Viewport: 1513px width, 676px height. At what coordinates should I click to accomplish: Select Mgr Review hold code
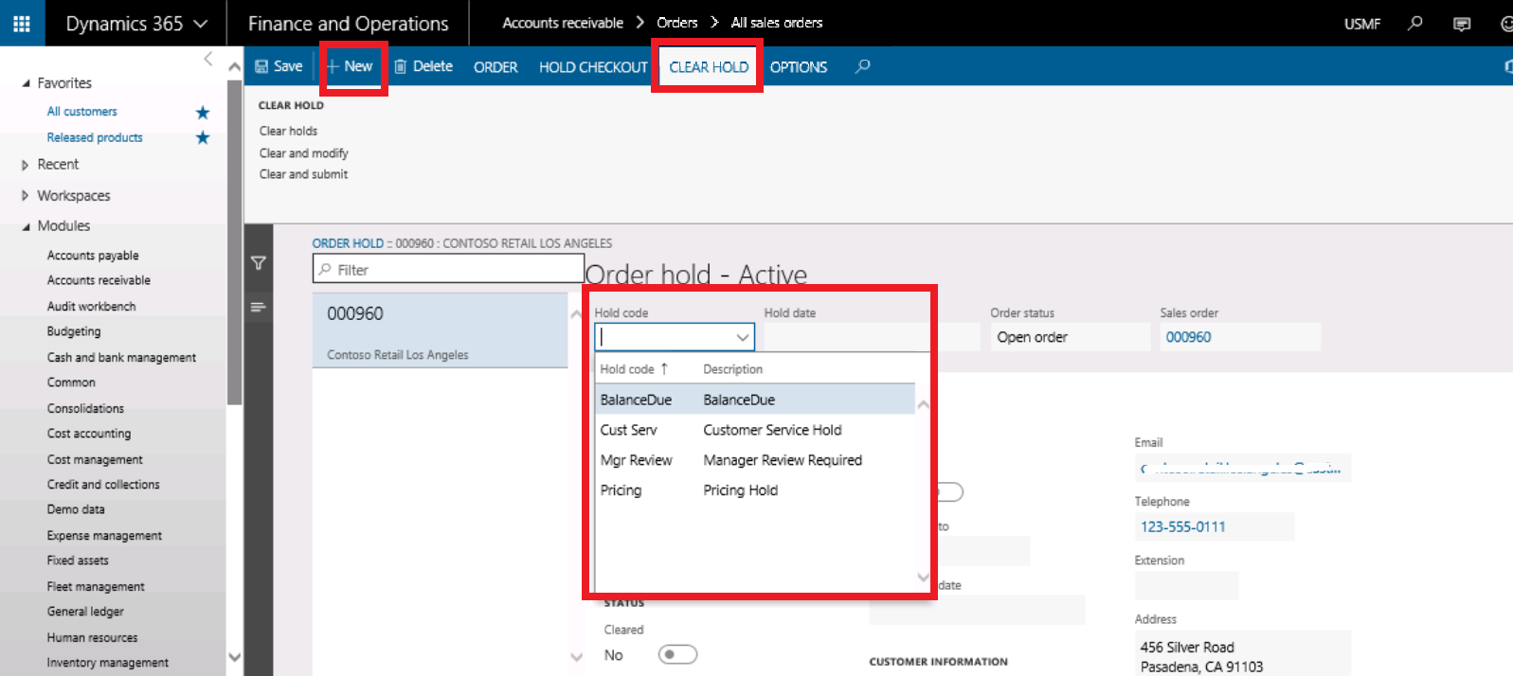pos(755,460)
